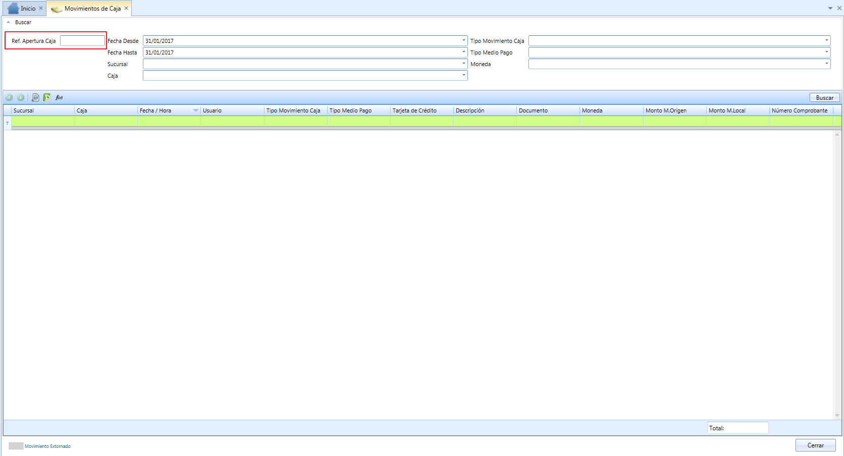Viewport: 844px width, 456px height.
Task: Sort by Caja column header
Action: (106, 110)
